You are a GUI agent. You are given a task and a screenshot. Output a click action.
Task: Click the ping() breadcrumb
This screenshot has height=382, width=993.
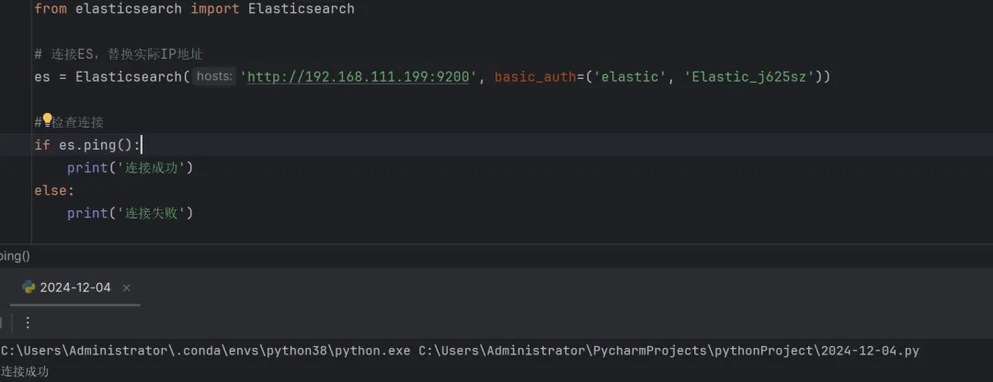[x=14, y=256]
